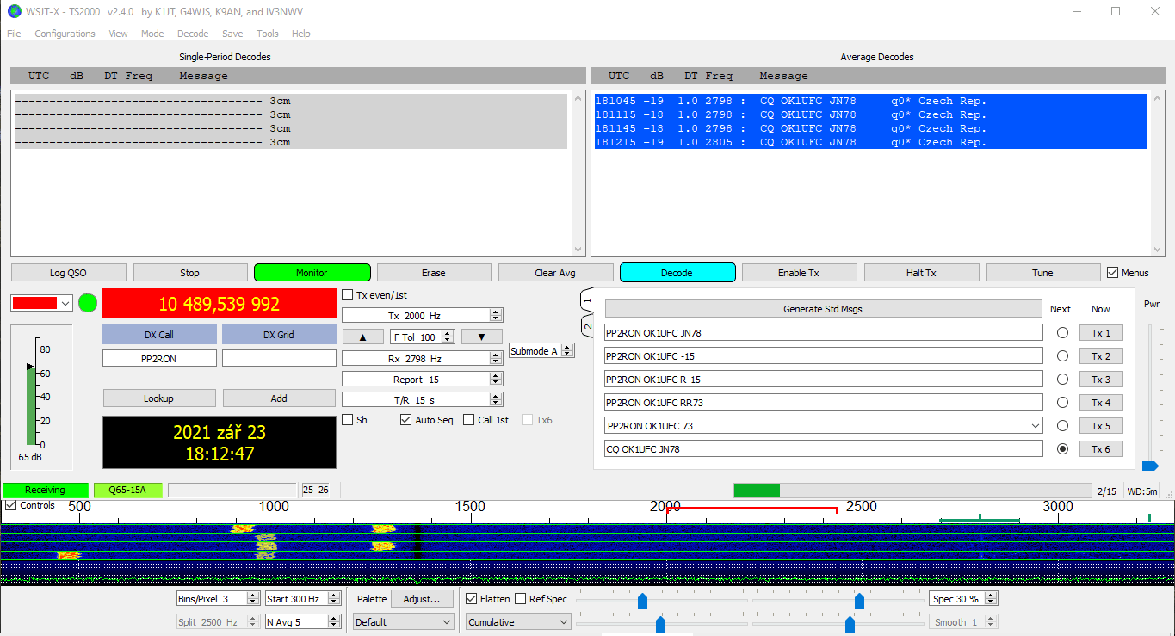Open the Decode menu
This screenshot has height=636, width=1175.
[193, 34]
